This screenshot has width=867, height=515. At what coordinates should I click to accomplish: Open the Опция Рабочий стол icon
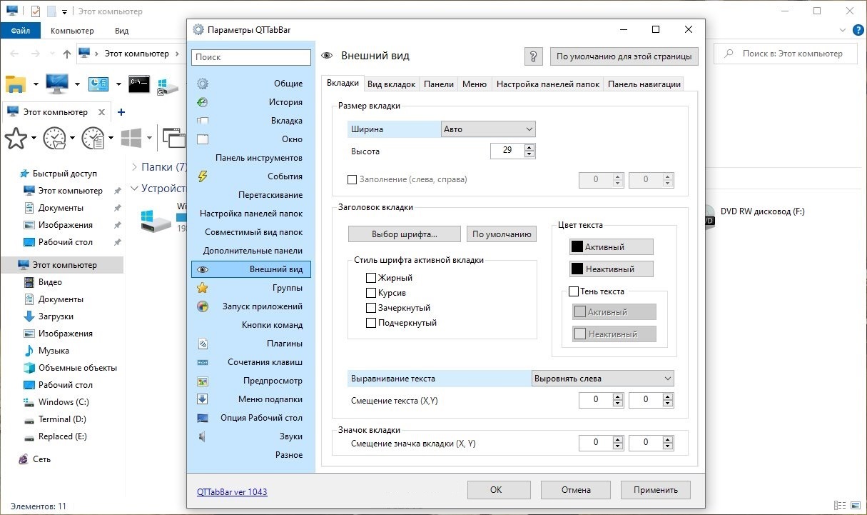[203, 418]
